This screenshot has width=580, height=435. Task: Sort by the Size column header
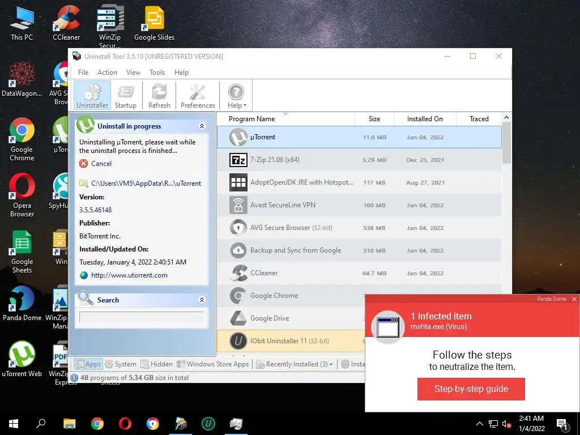point(374,119)
